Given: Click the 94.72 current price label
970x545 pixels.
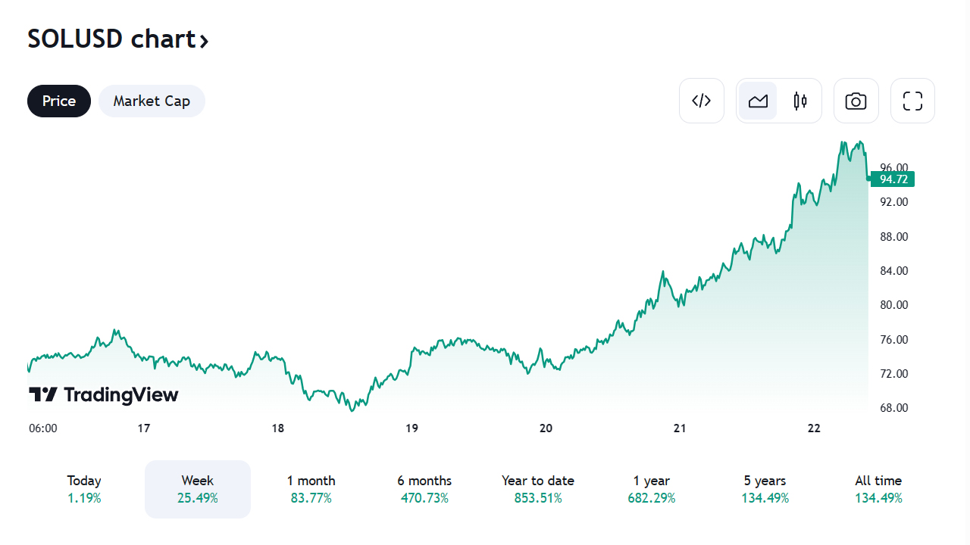Looking at the screenshot, I should [x=893, y=179].
